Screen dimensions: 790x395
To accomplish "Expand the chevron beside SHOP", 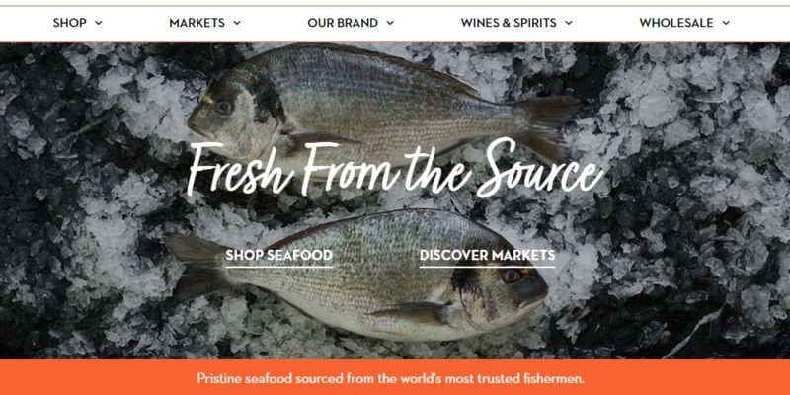I will 98,23.
